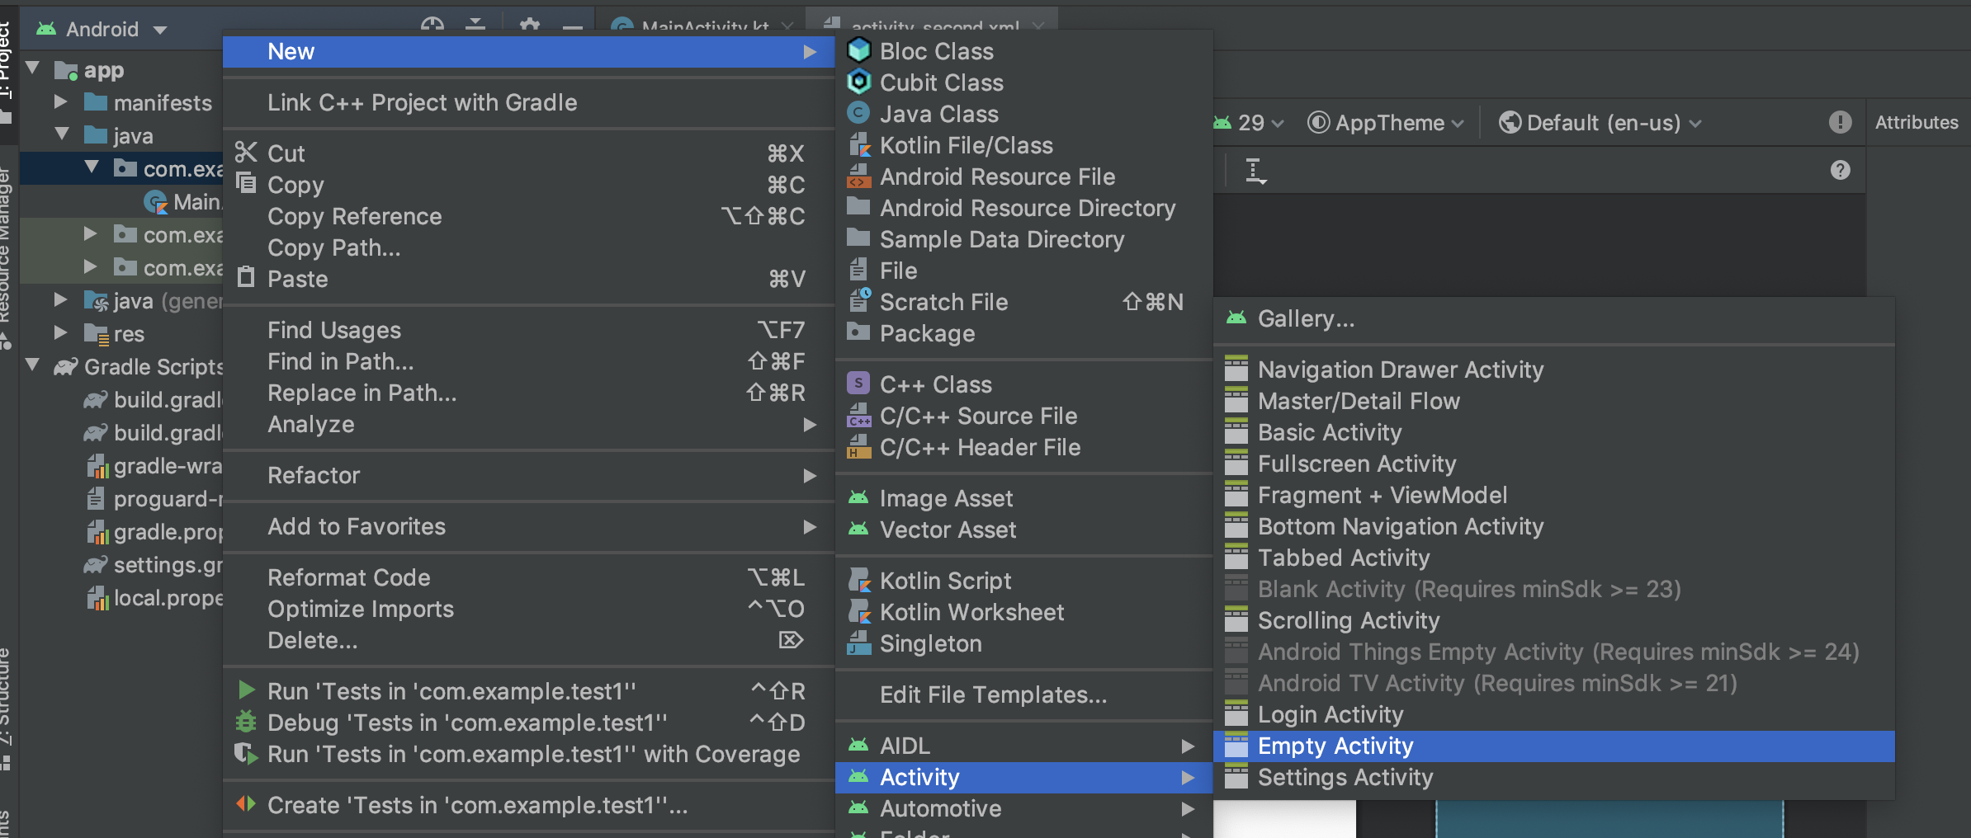Select Link C++ Project with Gradle
Viewport: 1971px width, 838px height.
[528, 103]
